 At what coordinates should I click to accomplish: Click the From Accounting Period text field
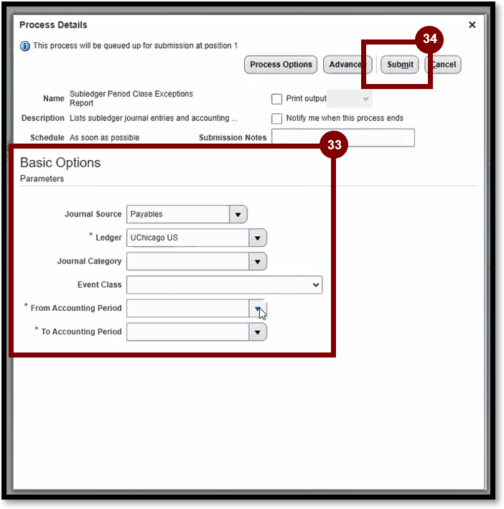(187, 308)
